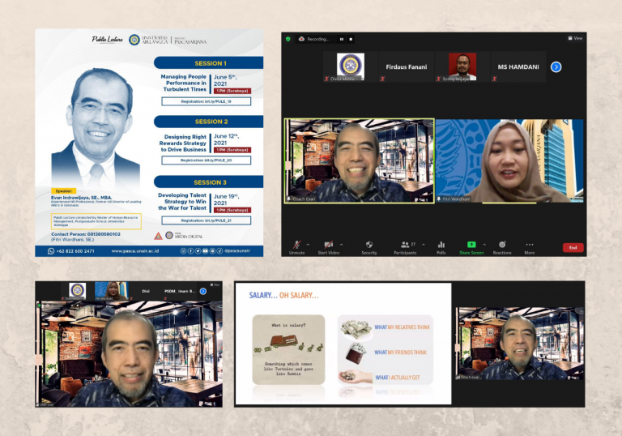Viewport: 622px width, 436px height.
Task: Click Session 3 registration link bit.ly/PULE_21
Action: point(207,220)
